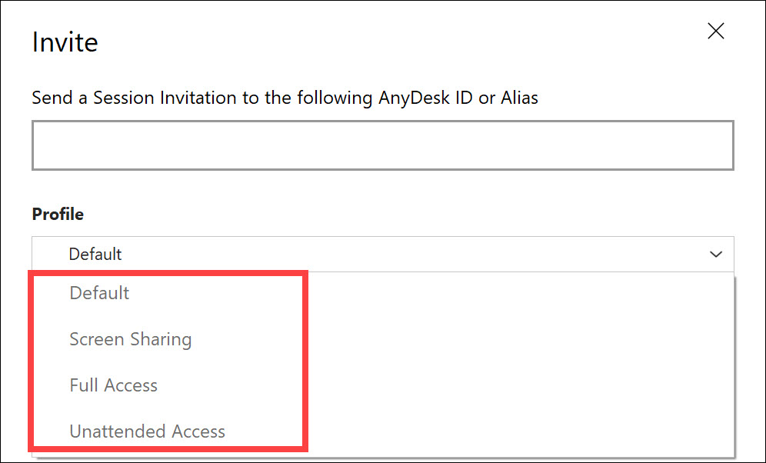This screenshot has width=766, height=463.
Task: Collapse the Profile dropdown using its chevron arrow
Action: tap(716, 254)
